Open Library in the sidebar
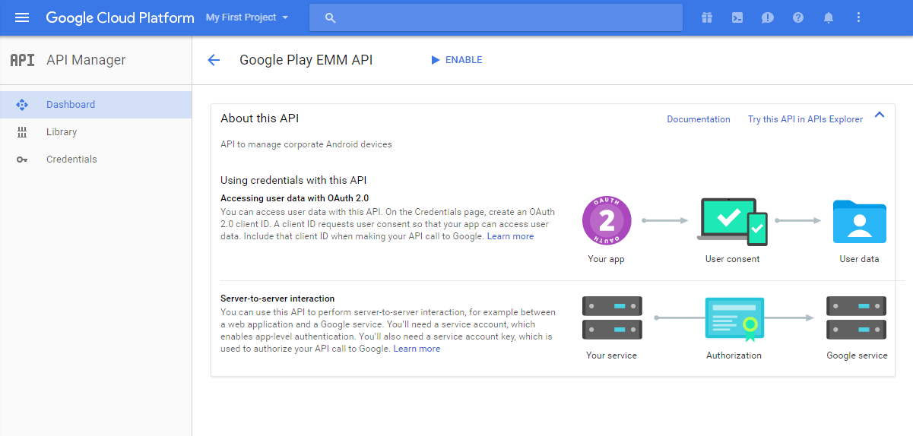This screenshot has width=913, height=436. pyautogui.click(x=62, y=132)
